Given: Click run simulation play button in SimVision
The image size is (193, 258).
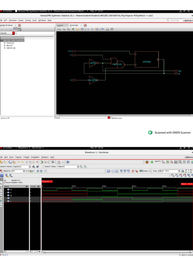Looking at the screenshot, I should click(x=109, y=171).
